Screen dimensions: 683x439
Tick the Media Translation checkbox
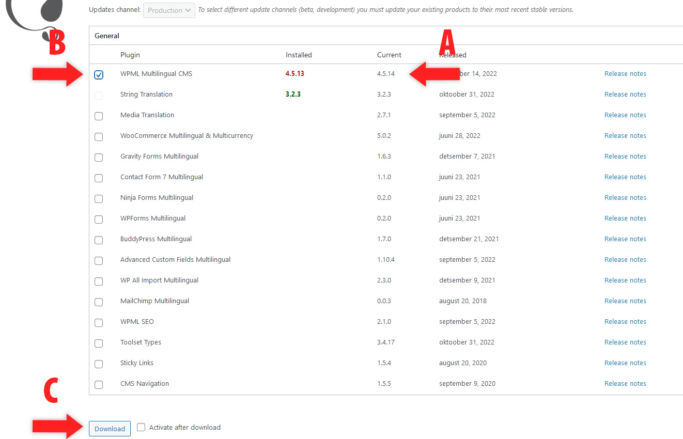[x=99, y=116]
